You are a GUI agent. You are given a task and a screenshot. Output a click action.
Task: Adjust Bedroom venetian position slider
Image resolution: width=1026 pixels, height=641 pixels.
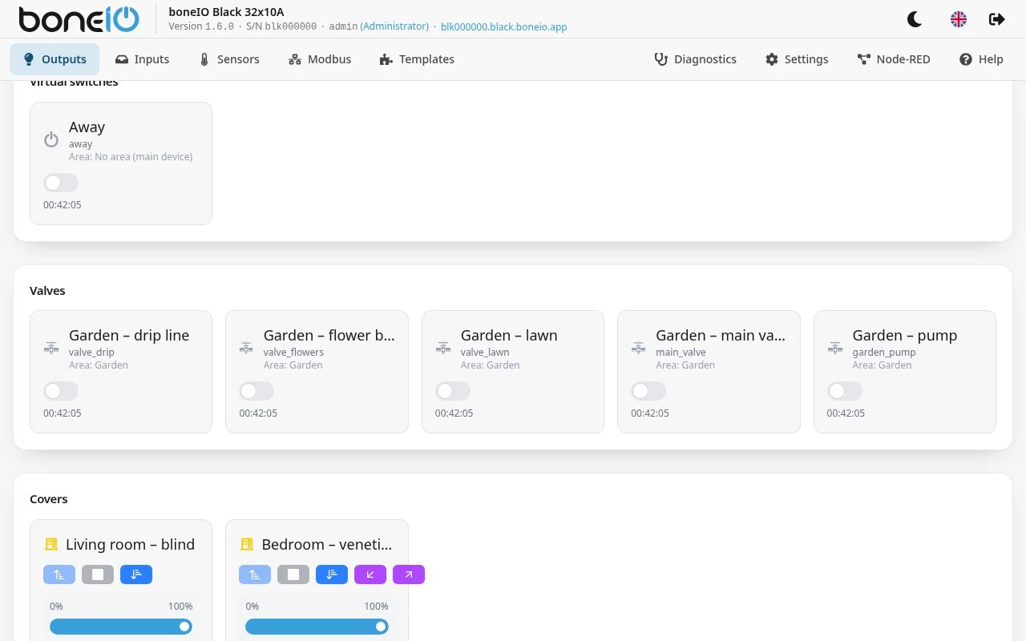click(317, 627)
